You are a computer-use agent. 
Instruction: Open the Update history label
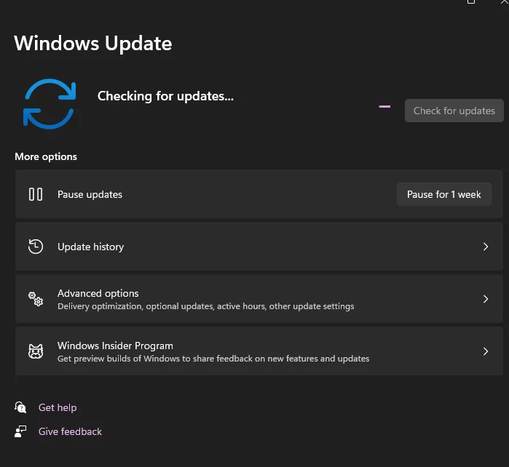click(90, 247)
